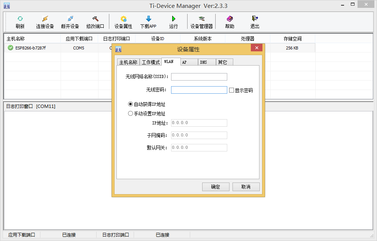This screenshot has height=241, width=377.
Task: Click 已连接 status next to 日志打印端口
Action: click(x=162, y=235)
